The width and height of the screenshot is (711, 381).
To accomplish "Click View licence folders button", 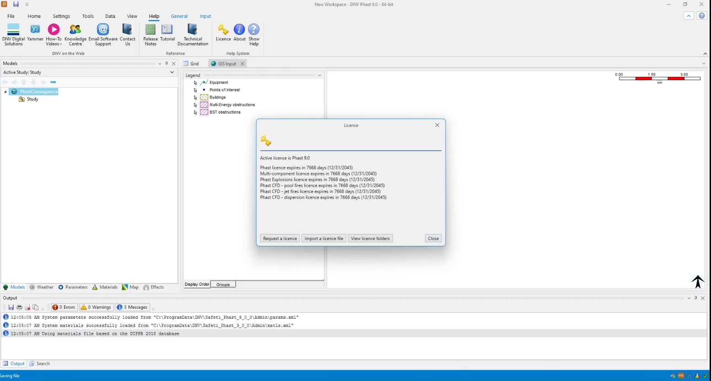I will coord(371,239).
